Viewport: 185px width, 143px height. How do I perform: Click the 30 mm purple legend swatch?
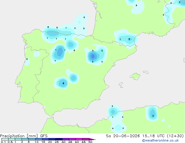[x=66, y=139]
